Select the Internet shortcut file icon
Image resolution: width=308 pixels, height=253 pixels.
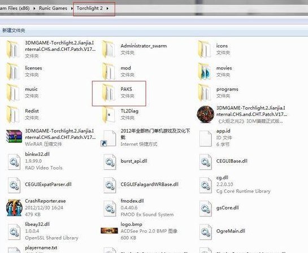(x=109, y=138)
